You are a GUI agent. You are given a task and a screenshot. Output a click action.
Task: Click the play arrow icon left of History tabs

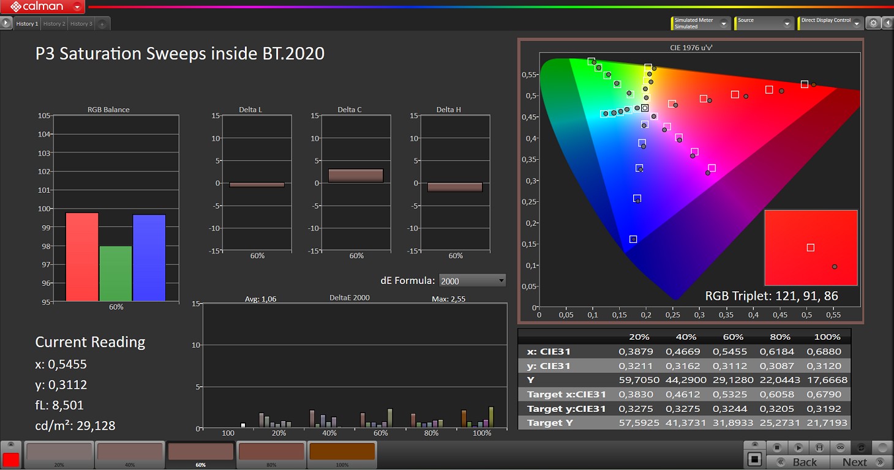[x=6, y=23]
